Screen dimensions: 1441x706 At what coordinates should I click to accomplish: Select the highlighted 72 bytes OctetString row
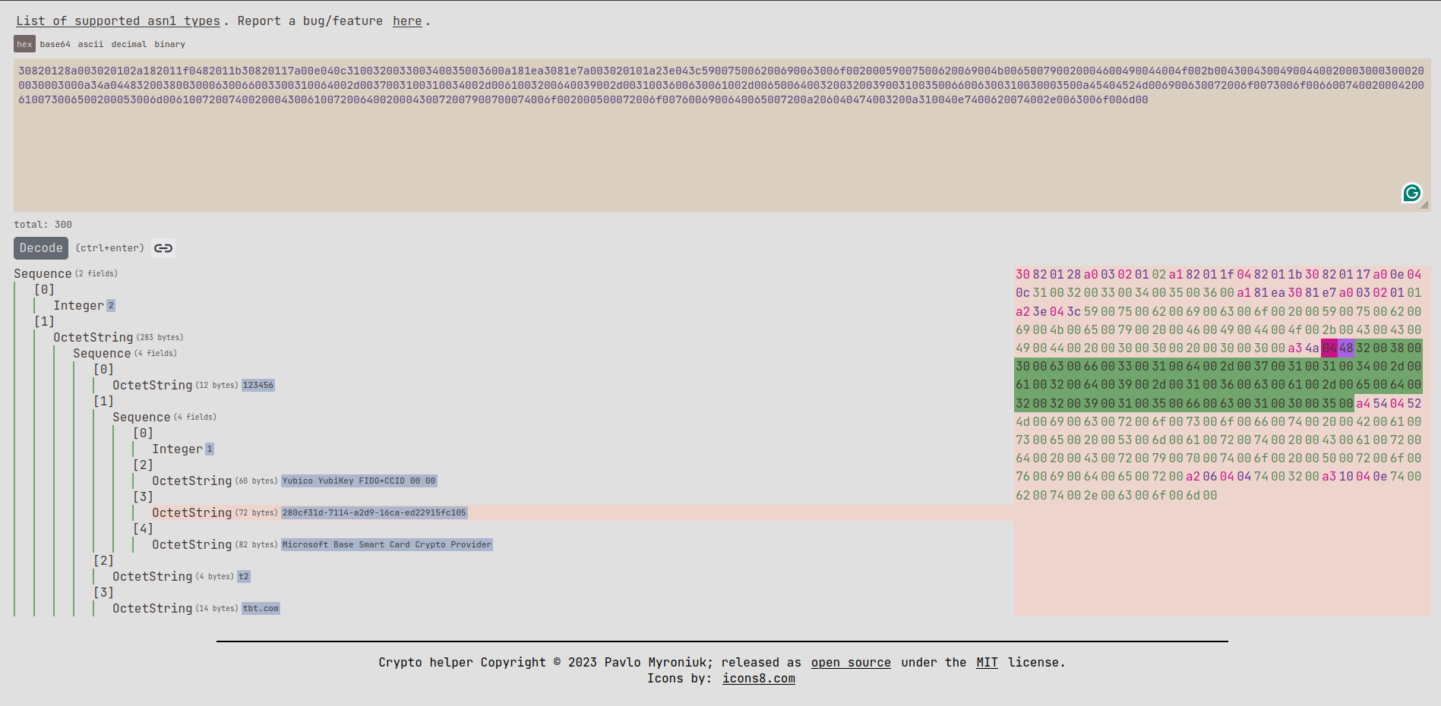[192, 512]
